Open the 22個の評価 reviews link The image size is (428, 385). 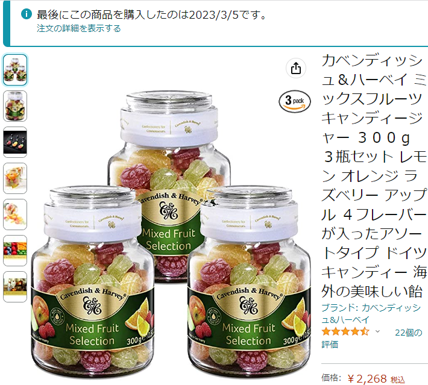pos(372,339)
